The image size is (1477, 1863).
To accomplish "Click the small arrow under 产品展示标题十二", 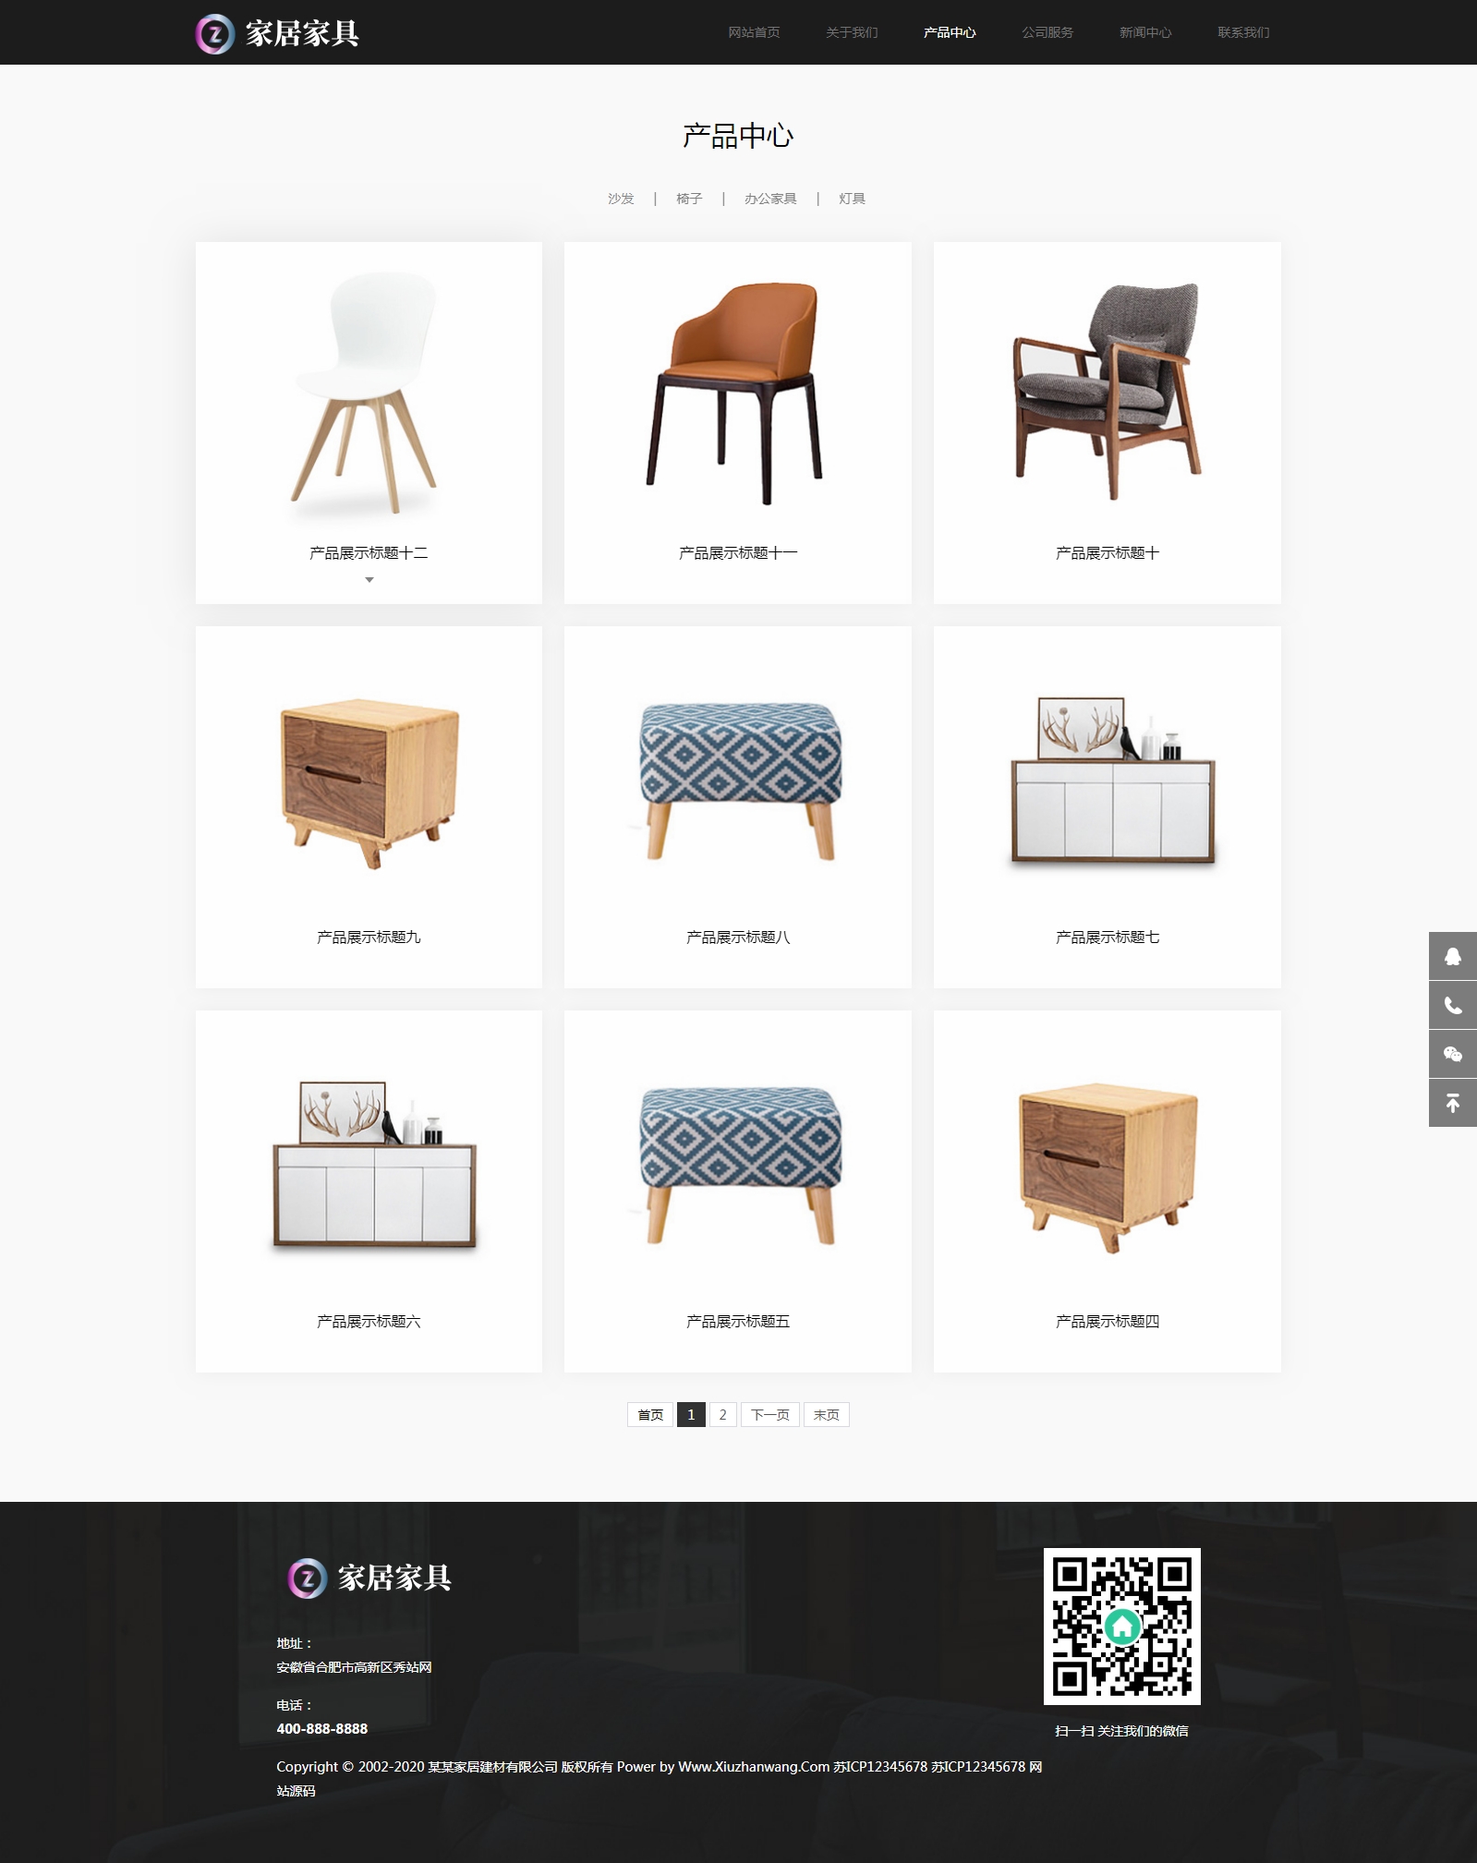I will pos(369,580).
